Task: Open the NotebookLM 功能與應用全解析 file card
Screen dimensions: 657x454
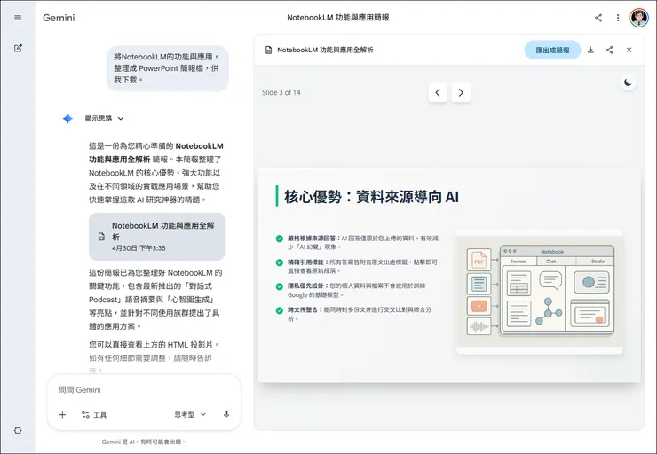Action: (157, 237)
